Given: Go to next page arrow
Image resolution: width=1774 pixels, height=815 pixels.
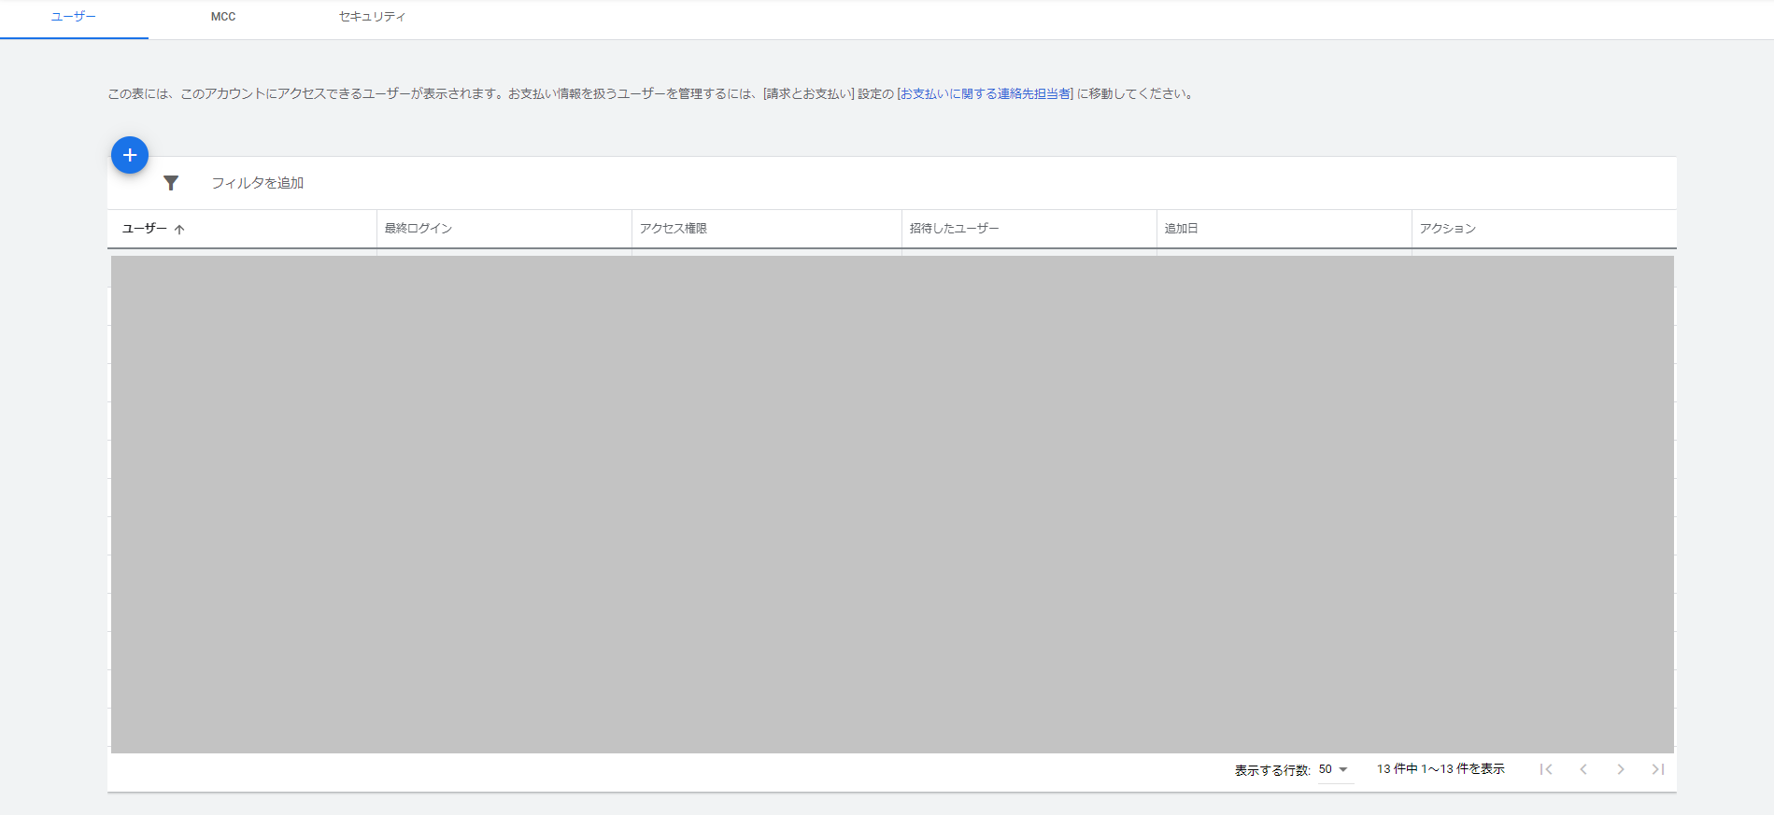Looking at the screenshot, I should click(x=1621, y=769).
